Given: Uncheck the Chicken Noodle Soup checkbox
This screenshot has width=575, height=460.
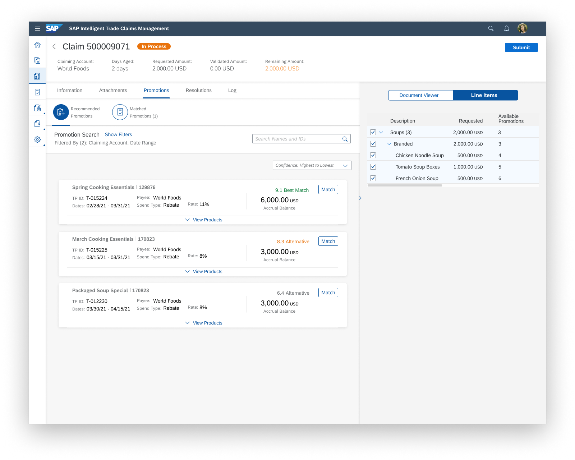Looking at the screenshot, I should click(x=373, y=155).
